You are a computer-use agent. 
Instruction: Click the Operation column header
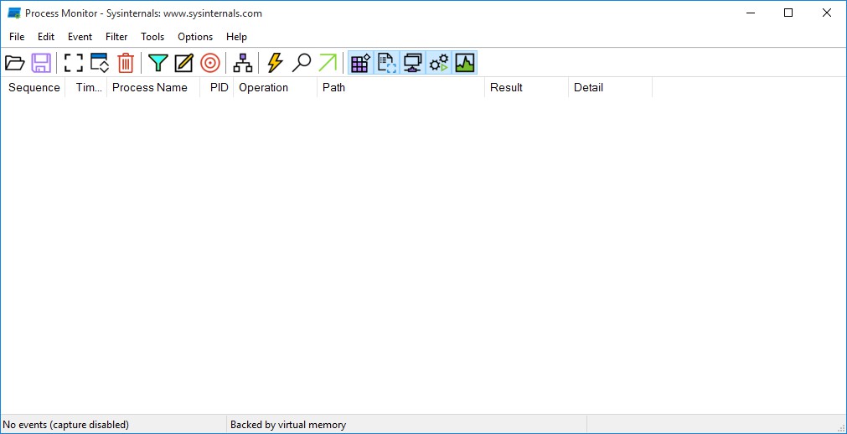[x=263, y=87]
